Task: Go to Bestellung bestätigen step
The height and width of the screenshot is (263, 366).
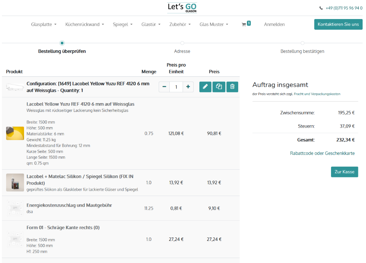Action: (x=302, y=51)
